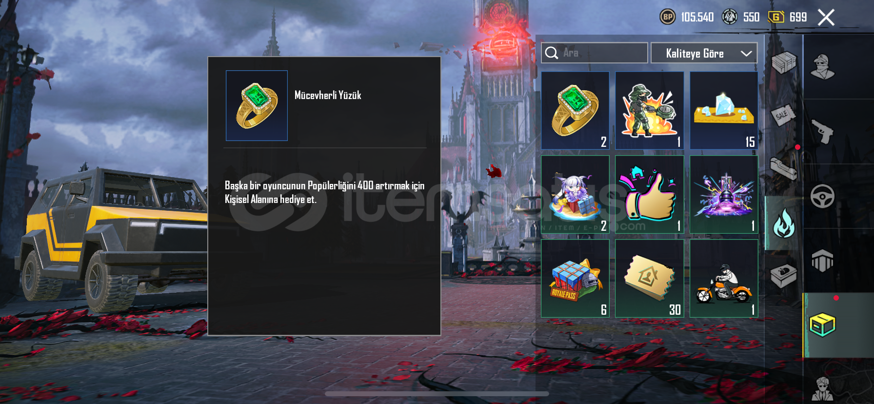Viewport: 874px width, 404px height.
Task: Open the yellow box inventory category
Action: point(823,325)
